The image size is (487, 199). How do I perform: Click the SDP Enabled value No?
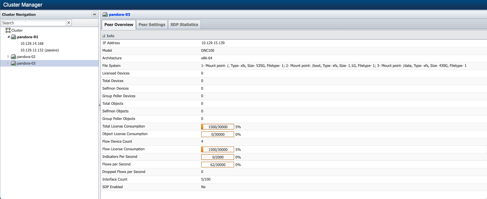tap(203, 187)
